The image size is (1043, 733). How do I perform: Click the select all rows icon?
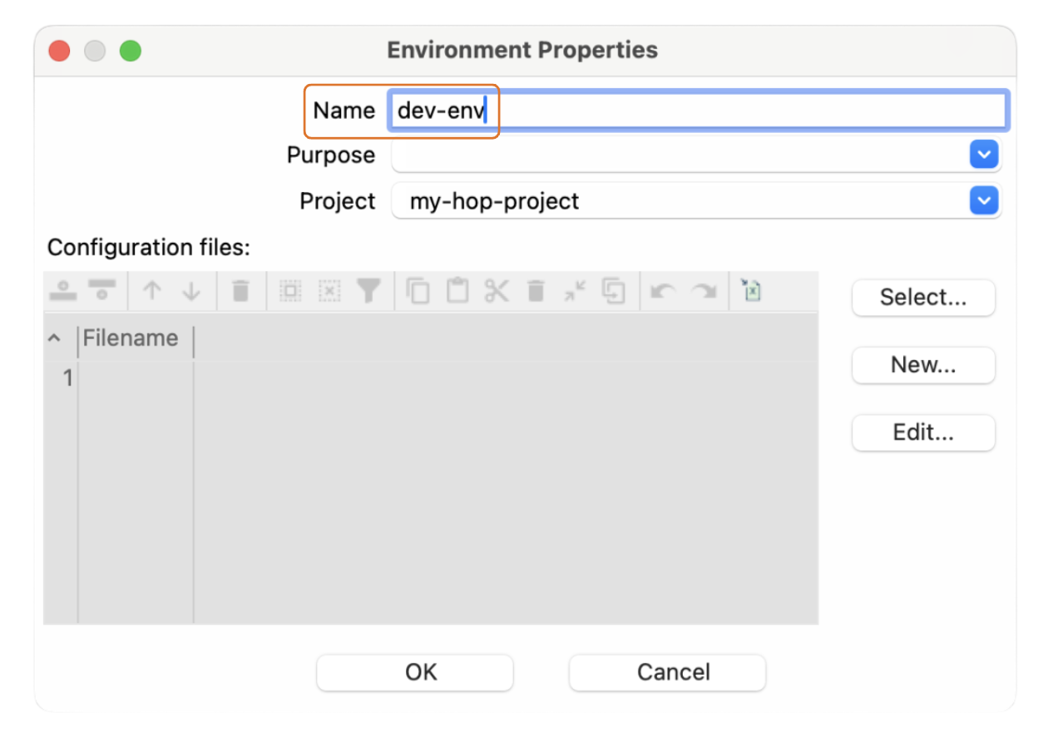click(289, 292)
